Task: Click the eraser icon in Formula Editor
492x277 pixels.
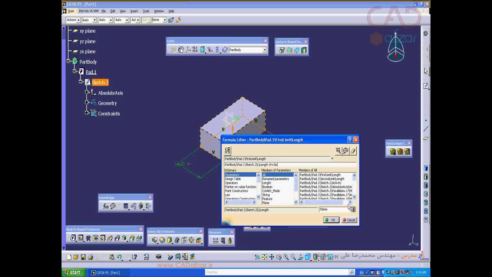Action: (353, 151)
